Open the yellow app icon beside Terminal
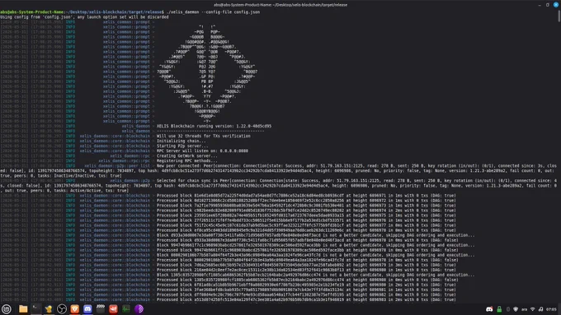The image size is (561, 315). tap(49, 309)
